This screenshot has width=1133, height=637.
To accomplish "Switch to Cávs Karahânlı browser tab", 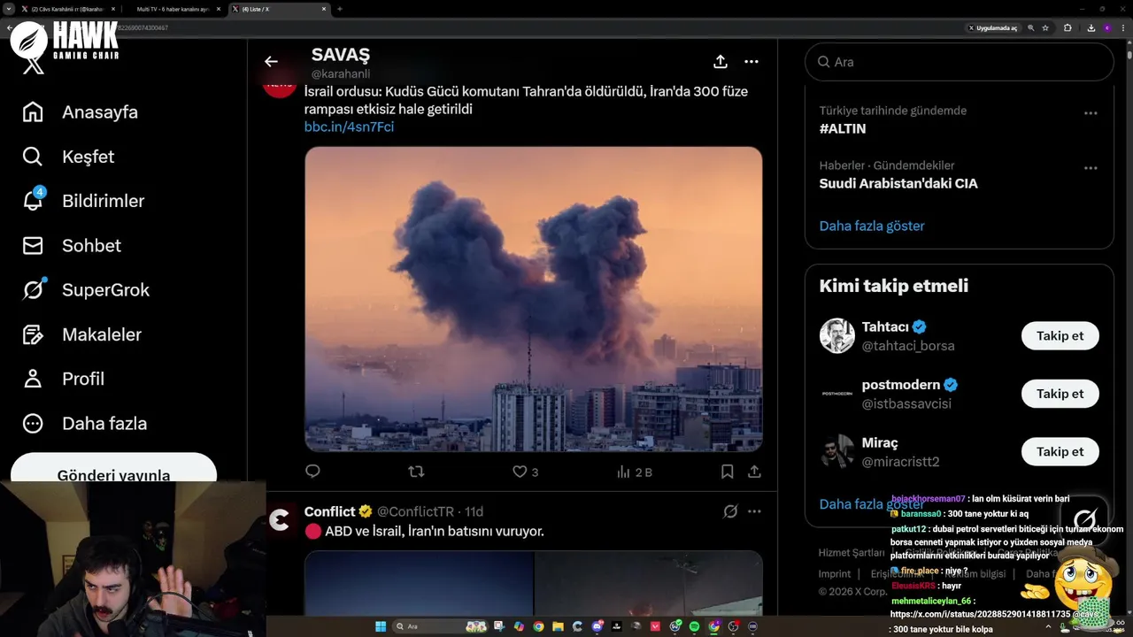I will pyautogui.click(x=67, y=9).
